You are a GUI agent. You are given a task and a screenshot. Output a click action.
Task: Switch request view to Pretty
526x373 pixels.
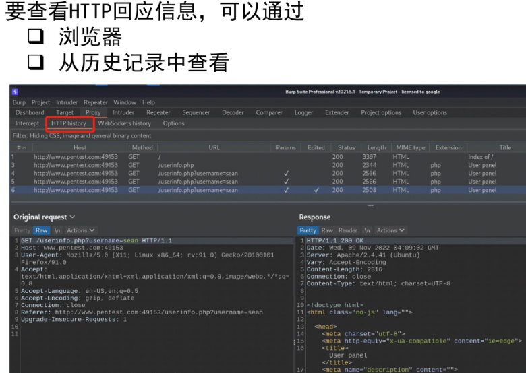(x=22, y=230)
